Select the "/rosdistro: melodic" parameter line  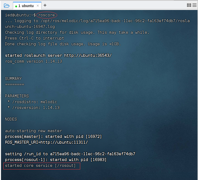(33, 102)
